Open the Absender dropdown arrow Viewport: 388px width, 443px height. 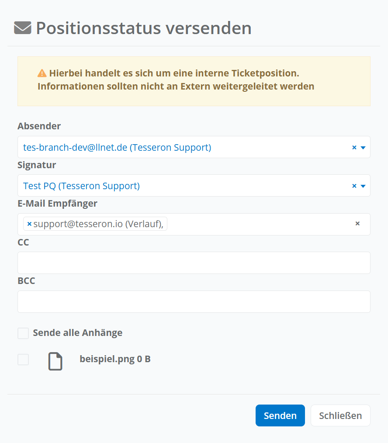click(363, 148)
